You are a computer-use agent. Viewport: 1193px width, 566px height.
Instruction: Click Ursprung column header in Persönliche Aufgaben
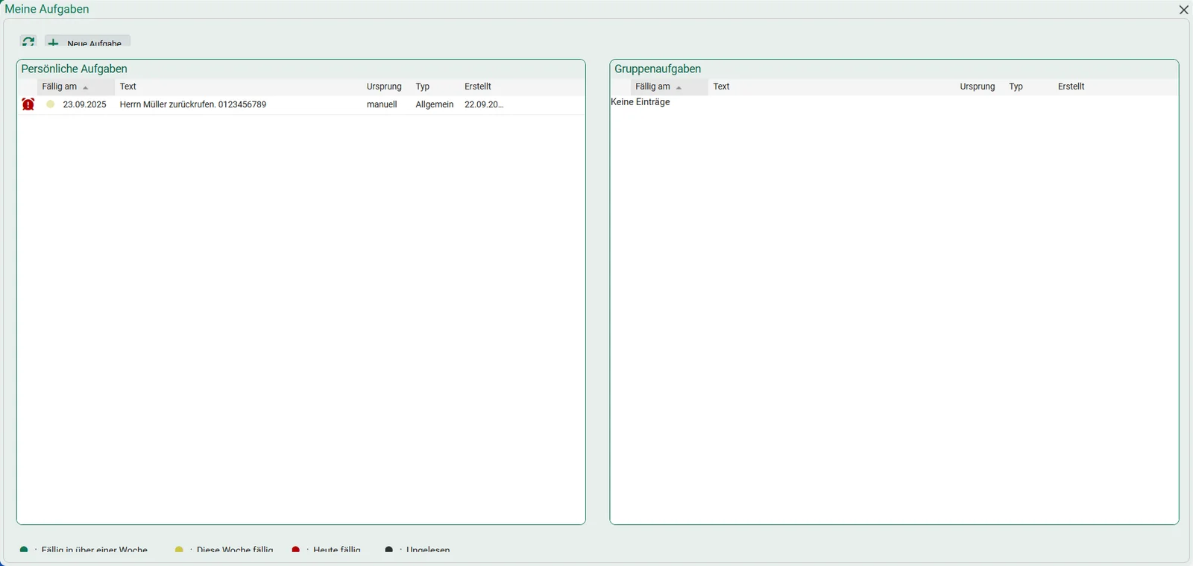(384, 87)
